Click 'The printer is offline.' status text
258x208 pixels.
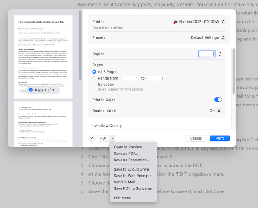(x=108, y=28)
